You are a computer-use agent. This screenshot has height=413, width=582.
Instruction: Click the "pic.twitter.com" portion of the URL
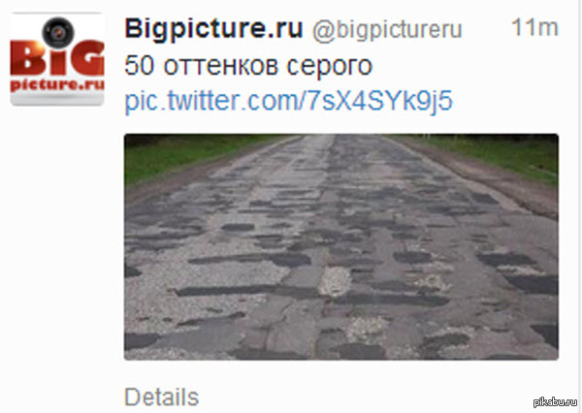tap(211, 101)
